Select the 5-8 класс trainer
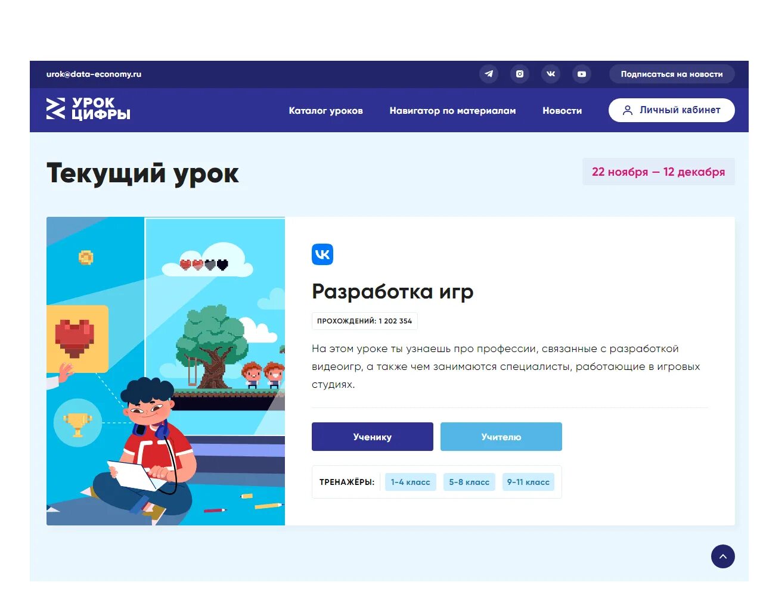Image resolution: width=763 pixels, height=610 pixels. pyautogui.click(x=469, y=482)
